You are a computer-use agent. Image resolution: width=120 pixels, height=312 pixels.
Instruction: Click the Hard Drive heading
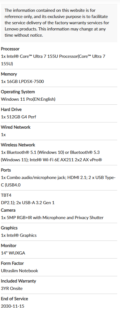coord(11,110)
